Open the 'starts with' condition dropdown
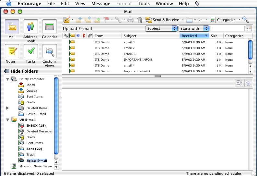Image resolution: width=257 pixels, height=176 pixels. [194, 28]
